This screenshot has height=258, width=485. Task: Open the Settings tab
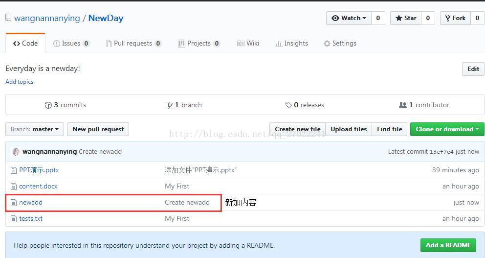click(340, 44)
